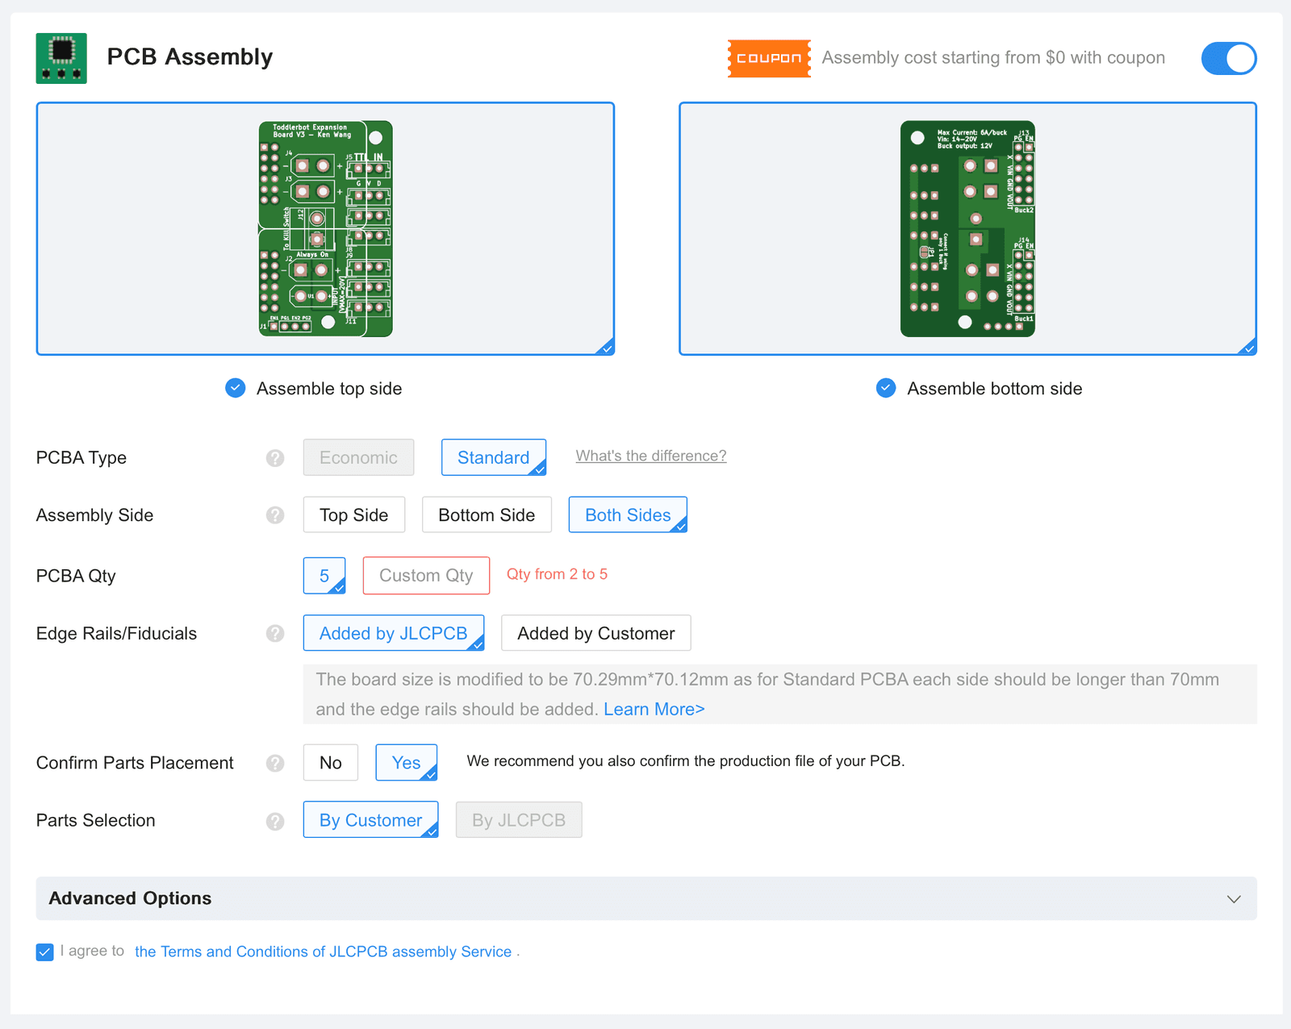
Task: Select Top Side assembly option
Action: (x=354, y=514)
